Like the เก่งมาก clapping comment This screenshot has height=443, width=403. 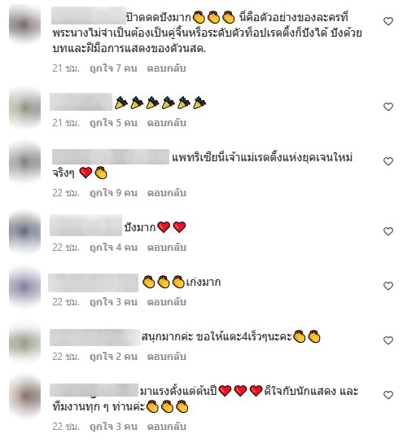[x=388, y=286]
